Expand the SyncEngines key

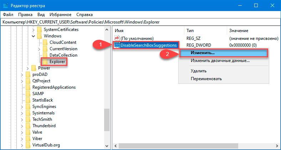click(x=22, y=107)
